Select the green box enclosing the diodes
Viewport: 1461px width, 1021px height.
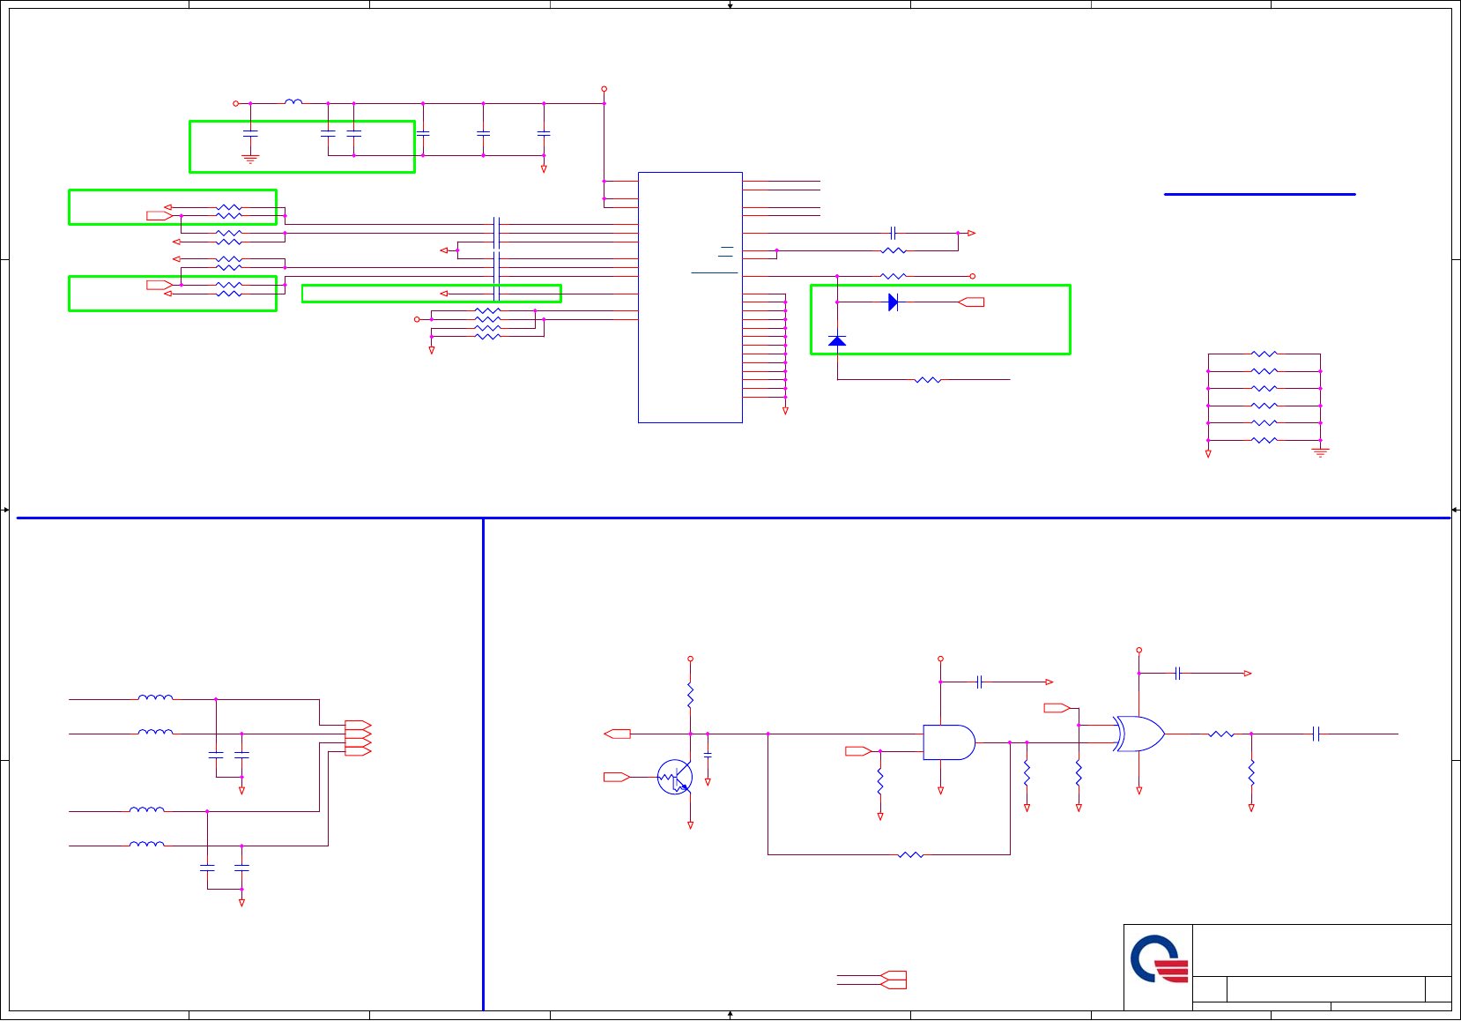point(940,319)
